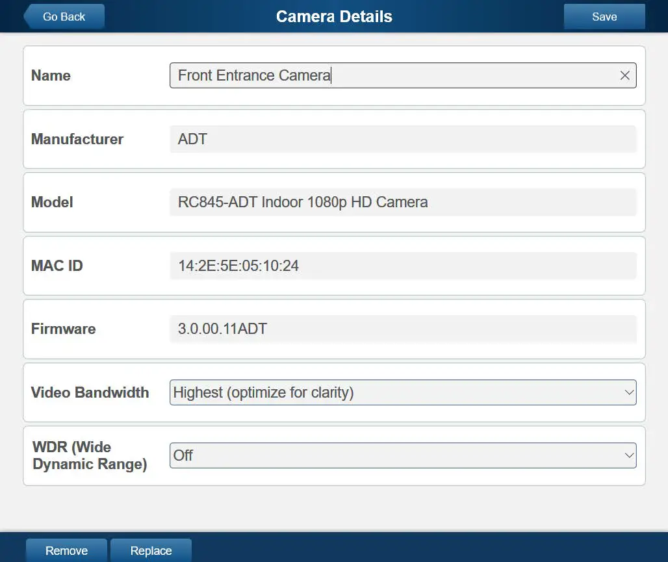
Task: Save the camera details
Action: click(x=604, y=16)
